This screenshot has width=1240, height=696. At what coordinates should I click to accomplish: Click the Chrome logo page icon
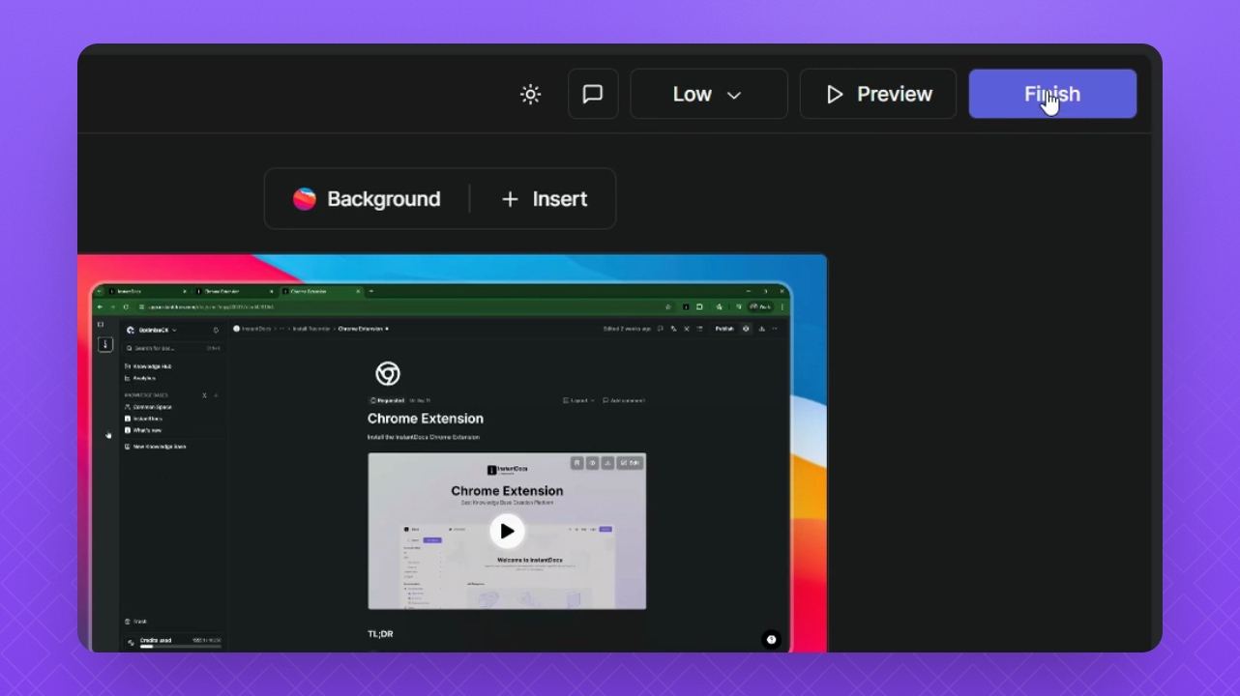coord(388,373)
